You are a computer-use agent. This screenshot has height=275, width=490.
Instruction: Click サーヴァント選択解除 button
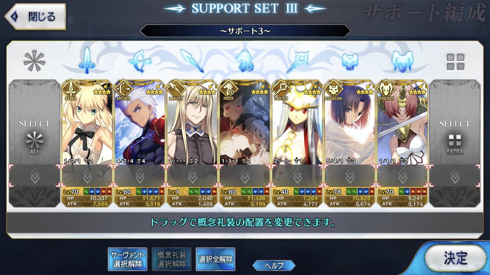127,259
